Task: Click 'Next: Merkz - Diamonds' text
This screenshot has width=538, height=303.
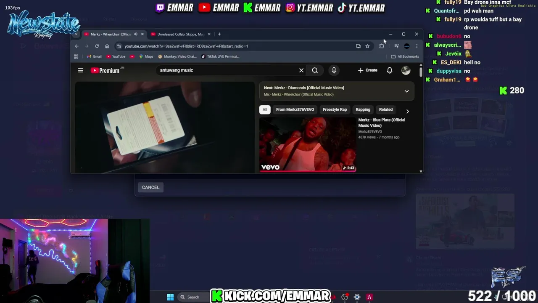Action: pos(304,88)
